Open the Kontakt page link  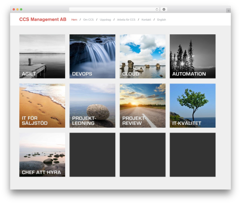pos(146,20)
